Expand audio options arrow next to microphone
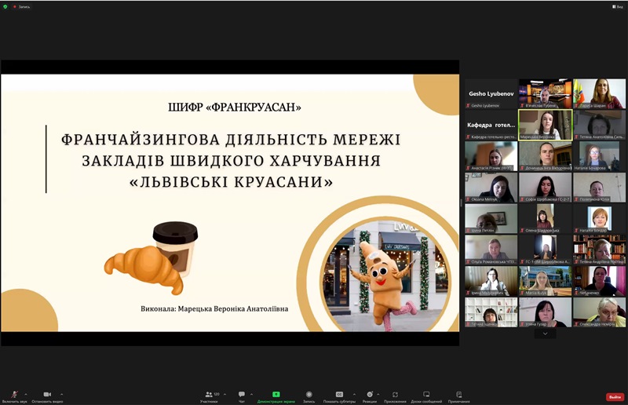The height and width of the screenshot is (405, 628). click(x=26, y=394)
